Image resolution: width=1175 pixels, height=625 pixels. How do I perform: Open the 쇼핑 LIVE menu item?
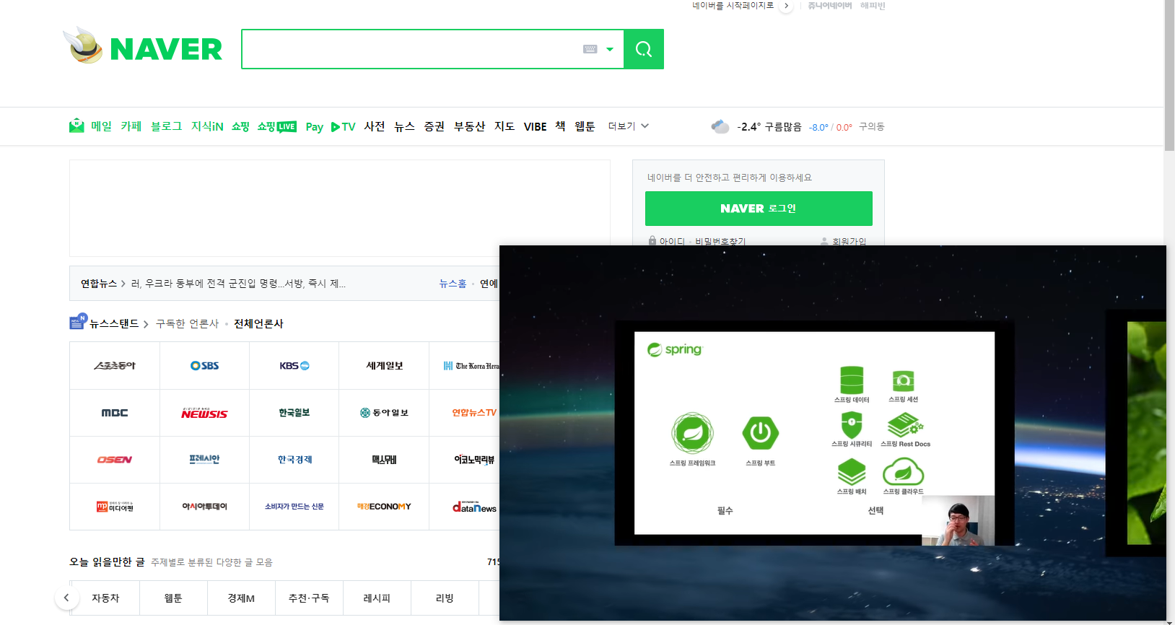tap(277, 126)
